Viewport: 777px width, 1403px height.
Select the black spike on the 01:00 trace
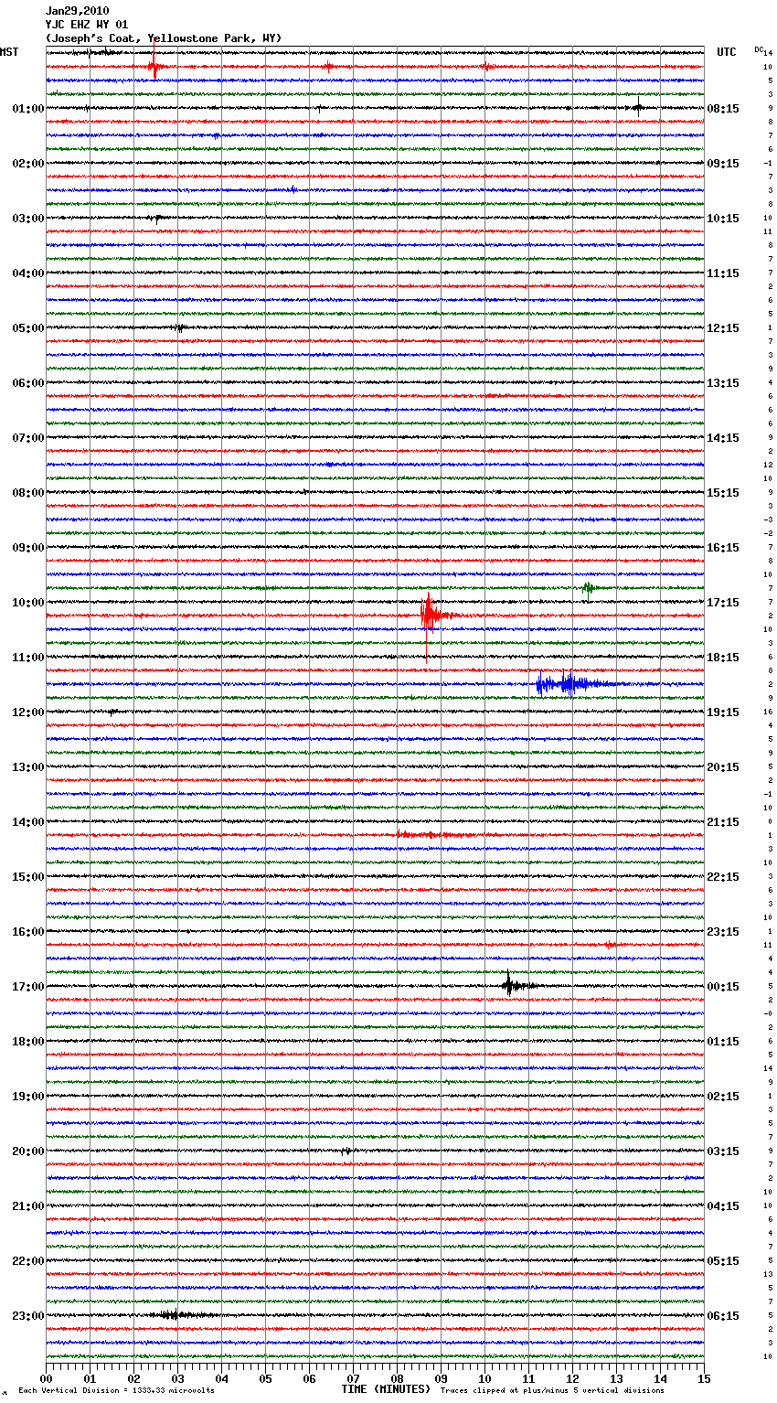(x=638, y=107)
